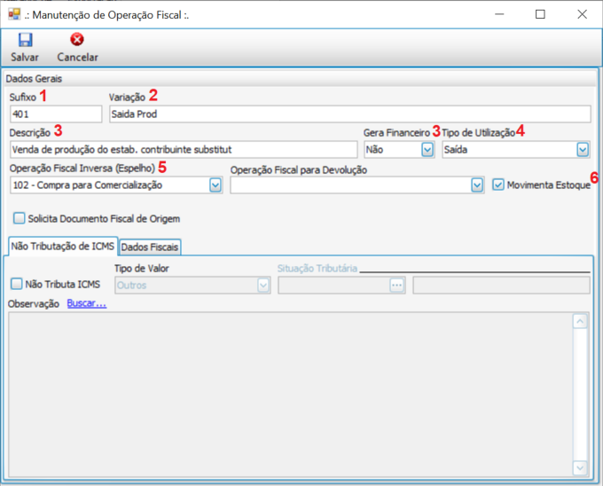Open the Gera Financeiro dropdown

coord(427,150)
